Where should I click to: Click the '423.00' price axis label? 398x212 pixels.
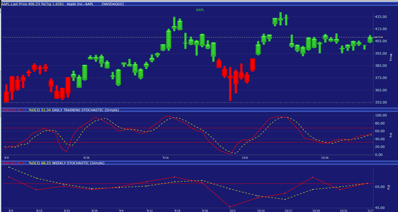381,17
